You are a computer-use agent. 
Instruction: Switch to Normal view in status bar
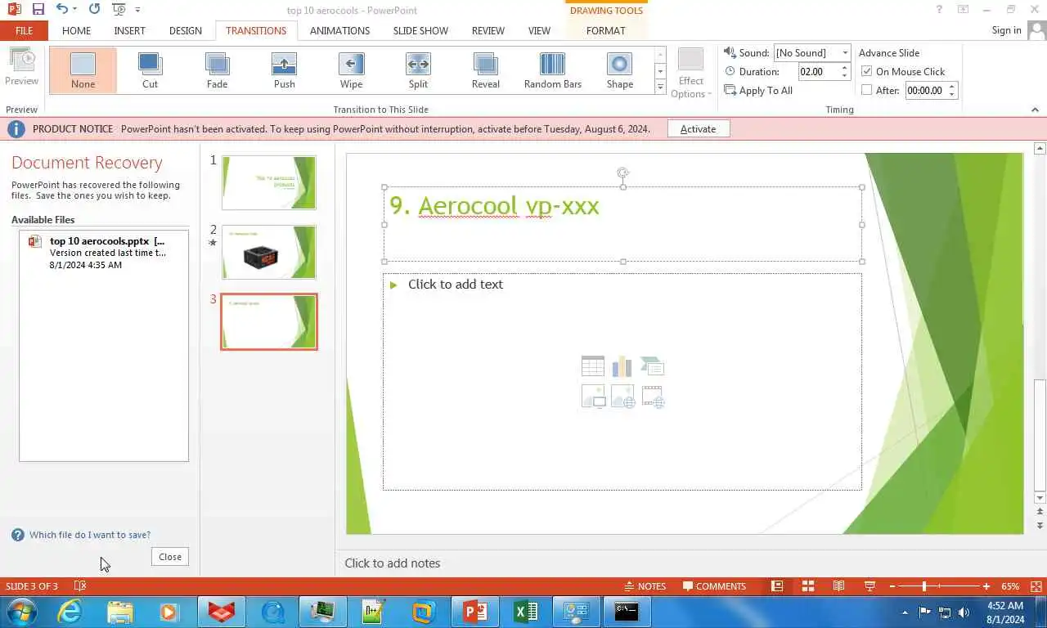(x=777, y=586)
